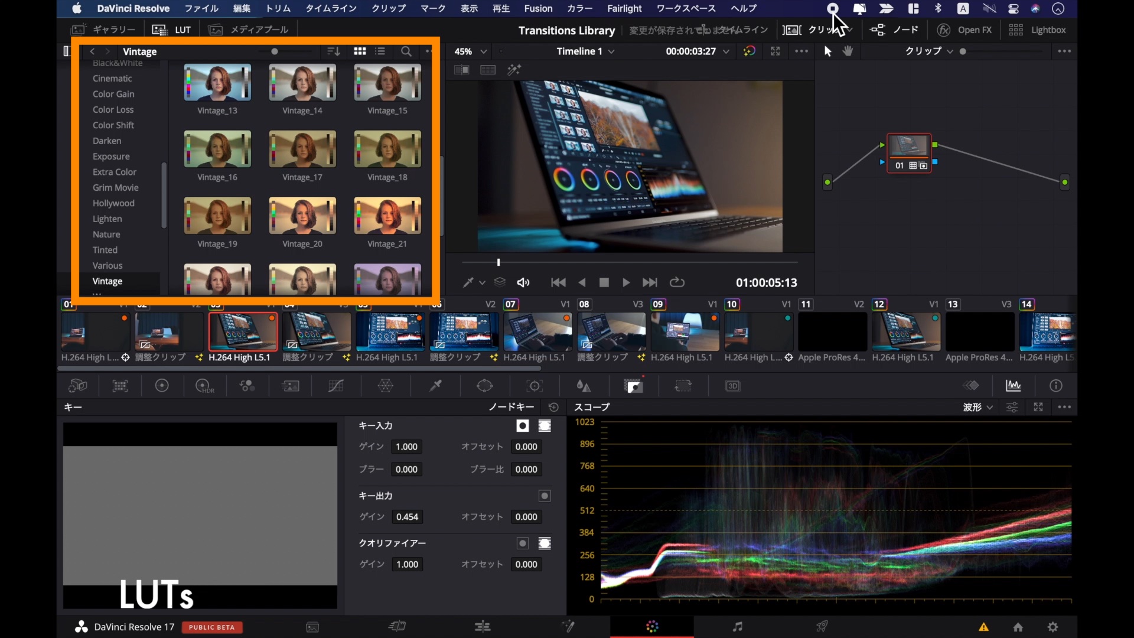Toggle the キー入力 matte preview circle
Viewport: 1134px width, 638px height.
[523, 425]
